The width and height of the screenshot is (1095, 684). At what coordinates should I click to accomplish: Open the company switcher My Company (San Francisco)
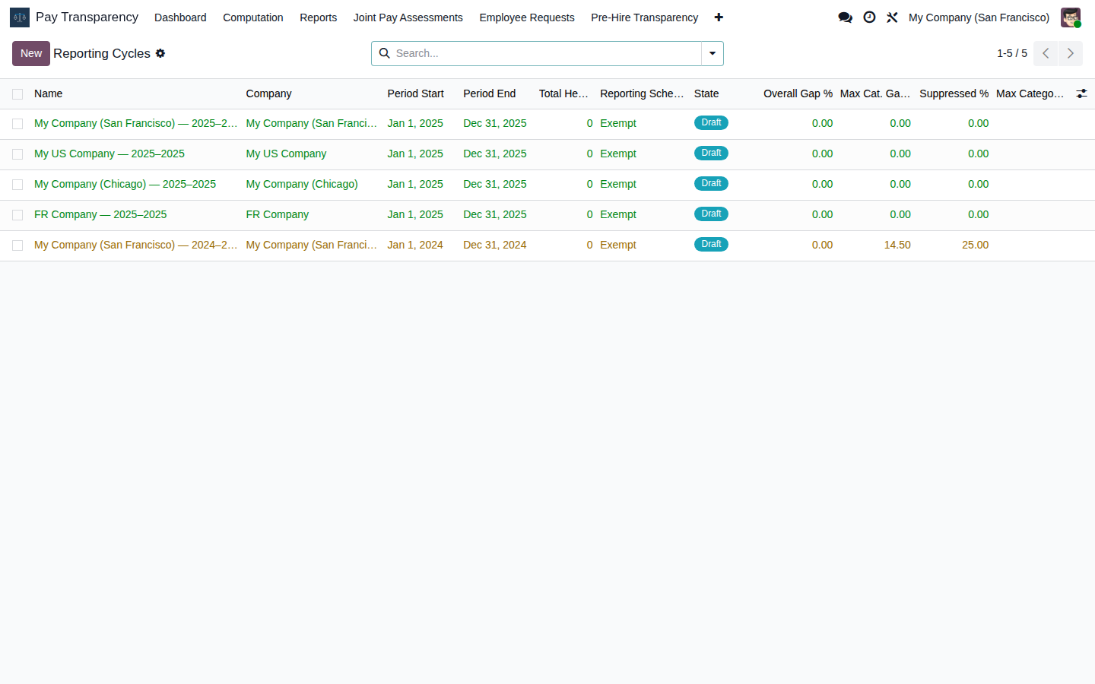point(979,17)
